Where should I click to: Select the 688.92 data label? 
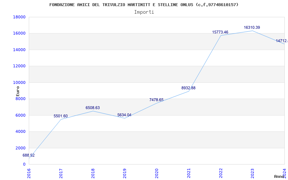point(28,156)
